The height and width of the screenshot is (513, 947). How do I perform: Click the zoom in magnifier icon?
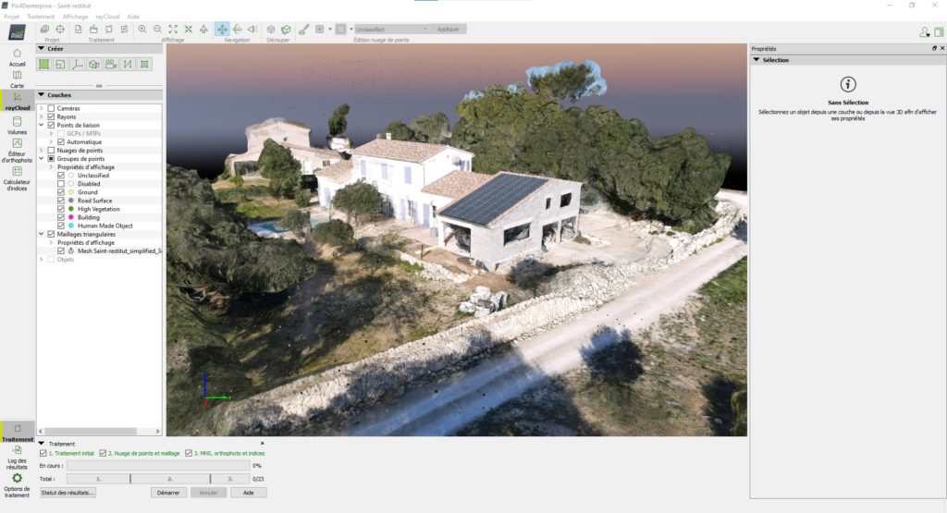(x=142, y=29)
